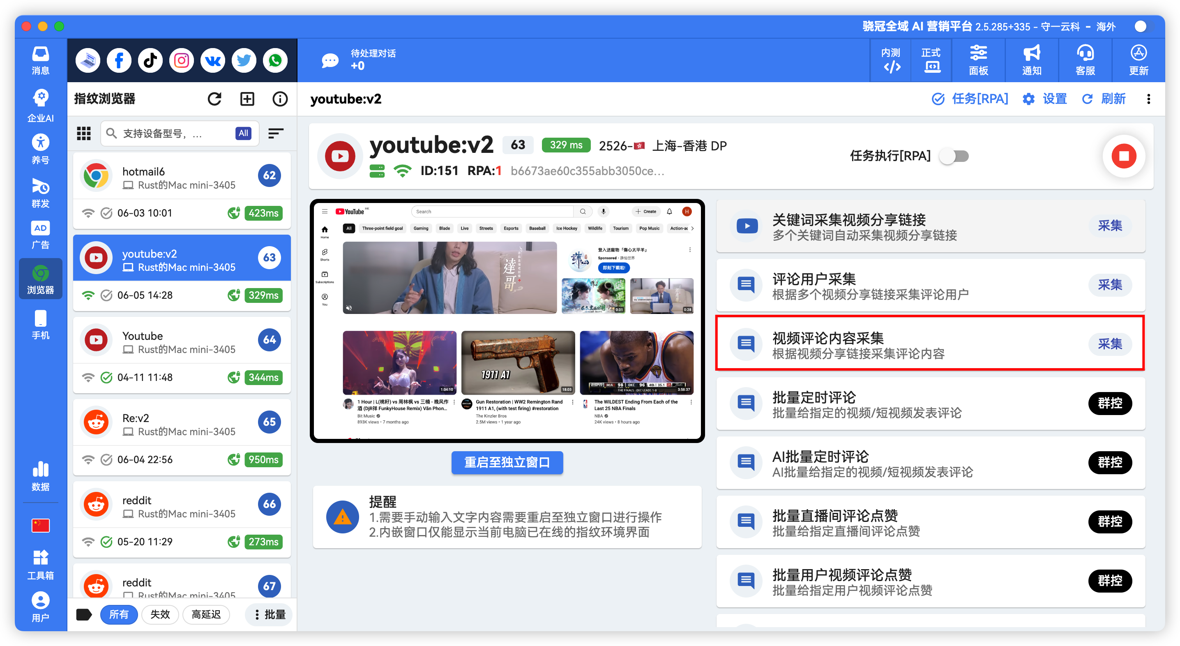Click 群控 for AI批量定时评论
The height and width of the screenshot is (646, 1180).
(1110, 462)
